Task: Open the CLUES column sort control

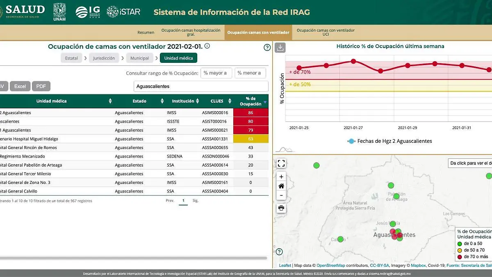Action: point(229,101)
